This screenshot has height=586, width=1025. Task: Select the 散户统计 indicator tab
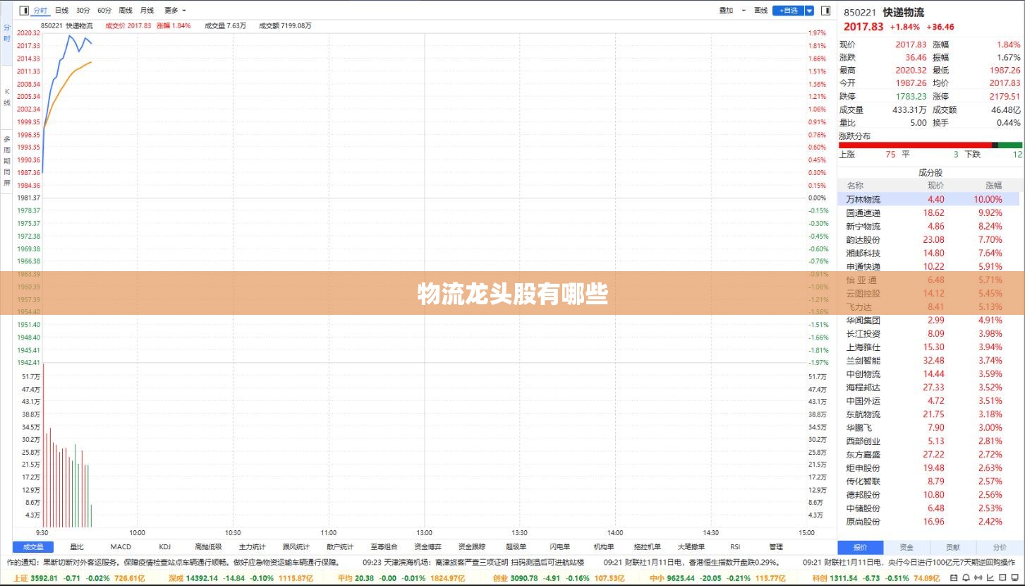click(x=340, y=546)
